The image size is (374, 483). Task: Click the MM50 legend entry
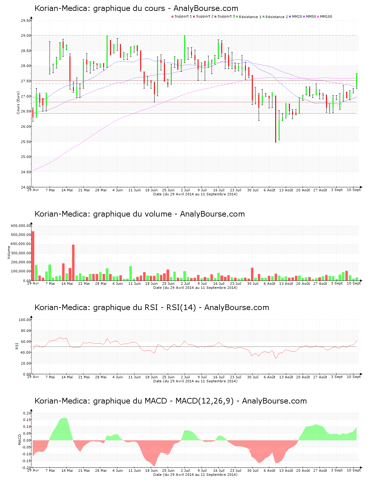tap(311, 17)
